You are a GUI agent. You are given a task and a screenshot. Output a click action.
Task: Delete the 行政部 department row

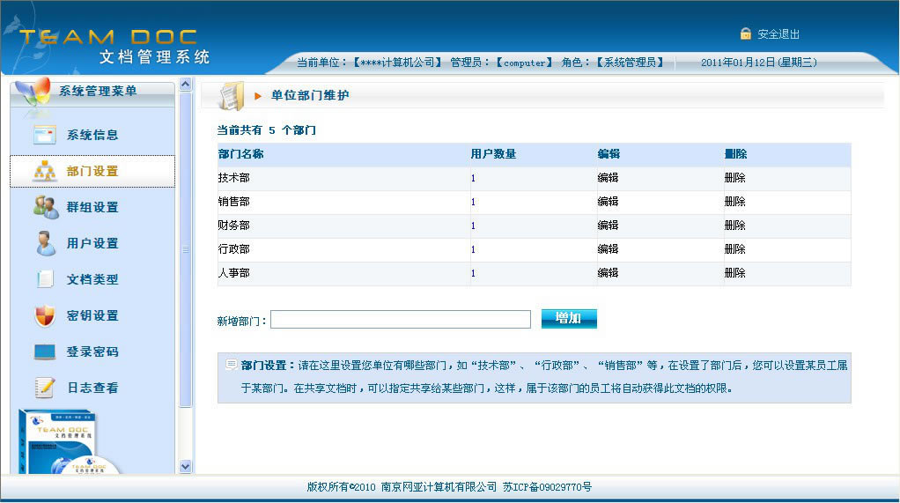click(734, 249)
